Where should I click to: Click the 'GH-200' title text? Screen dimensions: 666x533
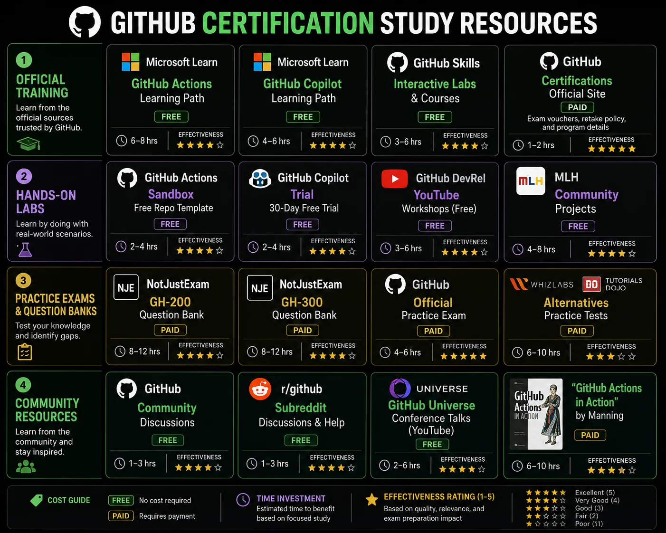point(170,302)
